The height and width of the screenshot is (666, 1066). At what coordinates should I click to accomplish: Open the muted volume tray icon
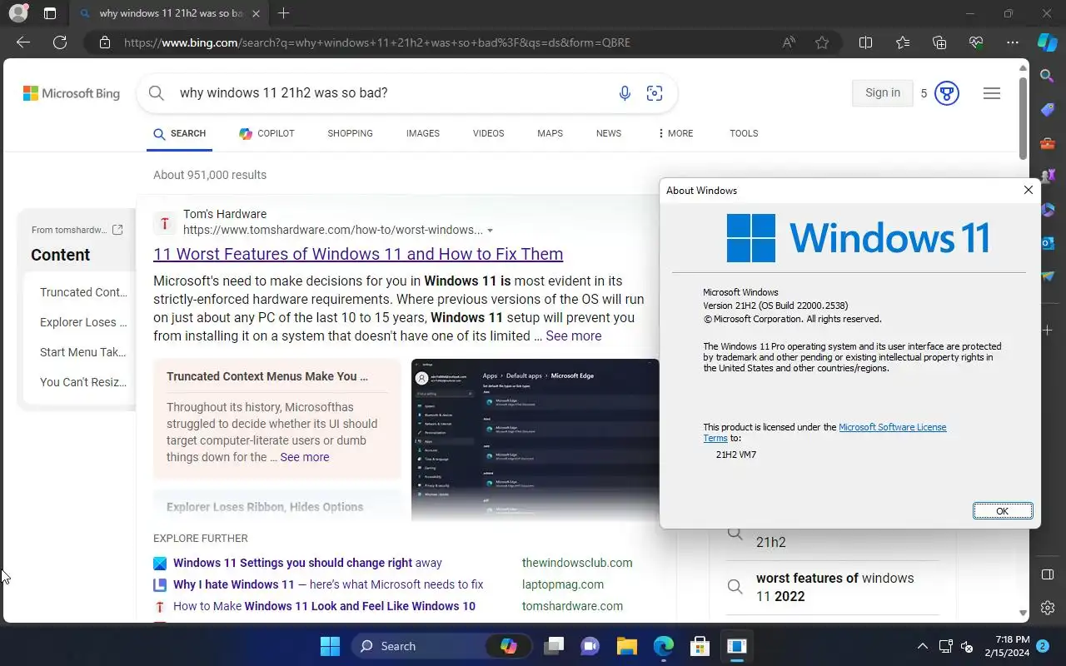(967, 646)
